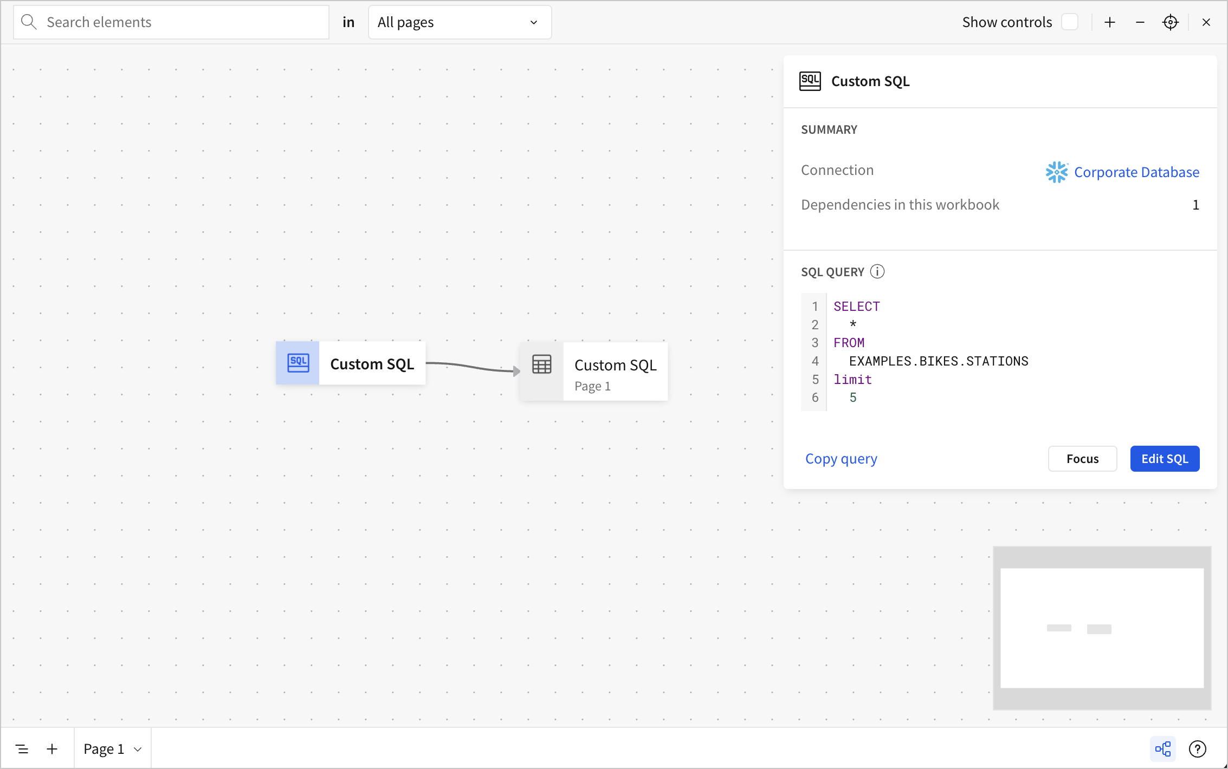1228x769 pixels.
Task: Add a new page with plus icon
Action: pyautogui.click(x=52, y=749)
